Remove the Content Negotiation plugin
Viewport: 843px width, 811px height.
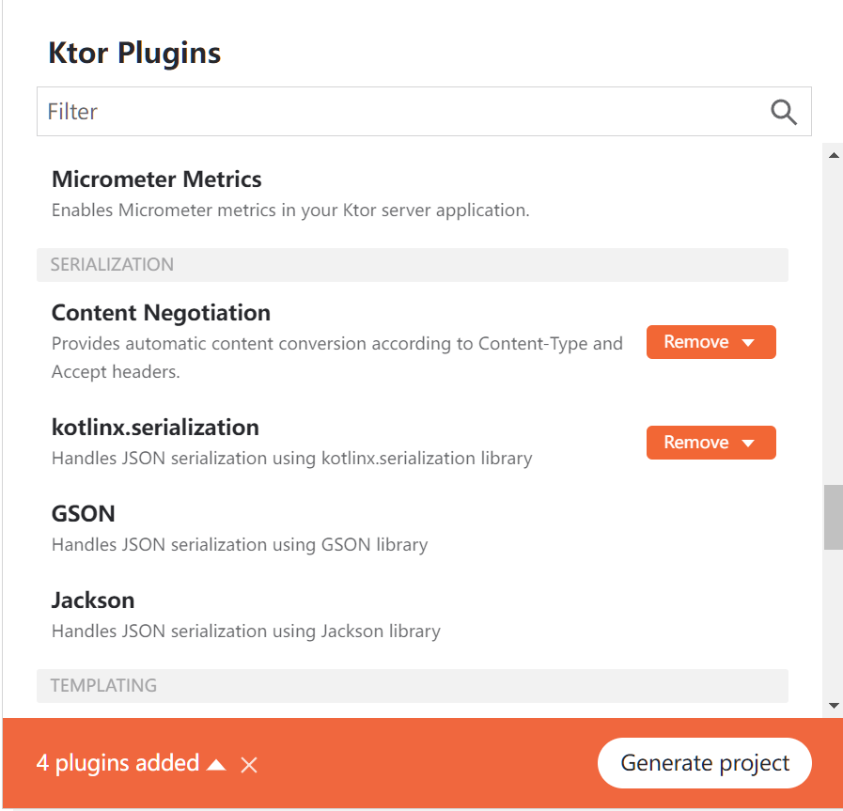coord(696,342)
